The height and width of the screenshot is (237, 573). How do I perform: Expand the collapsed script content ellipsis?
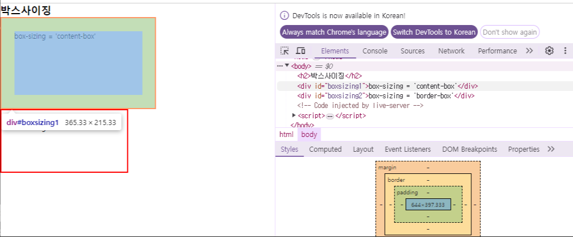[330, 116]
